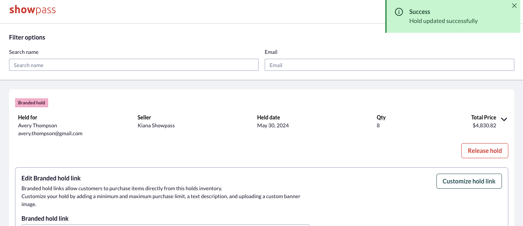Click the Email filter input field
This screenshot has width=523, height=226.
click(x=389, y=65)
